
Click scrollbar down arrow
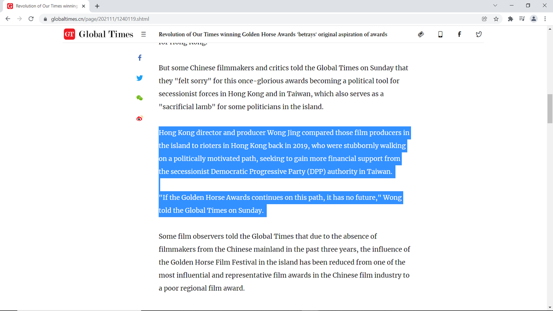549,308
